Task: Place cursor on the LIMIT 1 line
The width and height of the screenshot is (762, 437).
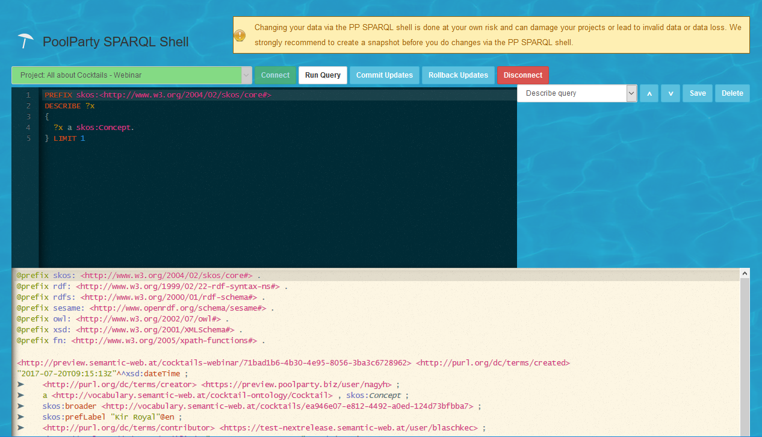Action: pyautogui.click(x=66, y=138)
